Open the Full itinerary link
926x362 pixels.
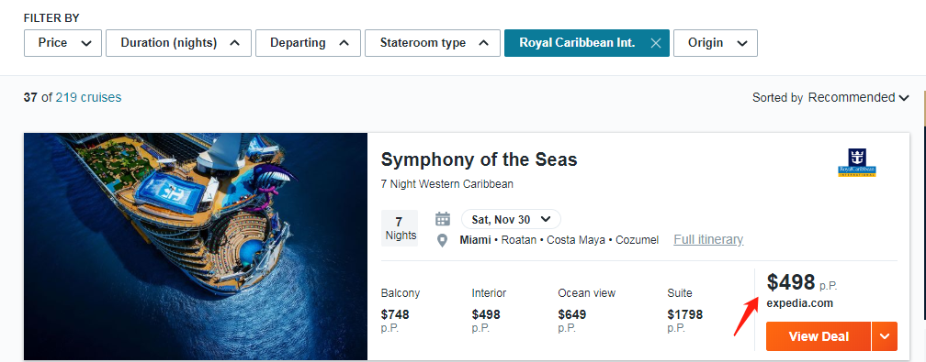point(708,240)
